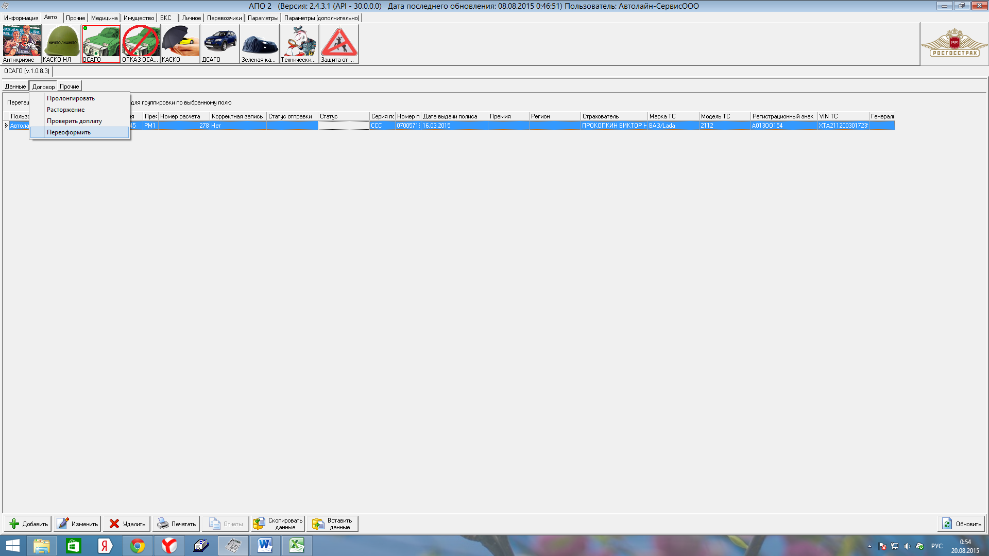The height and width of the screenshot is (556, 989).
Task: Sort by Дата выдачи полиса column header
Action: (x=454, y=116)
